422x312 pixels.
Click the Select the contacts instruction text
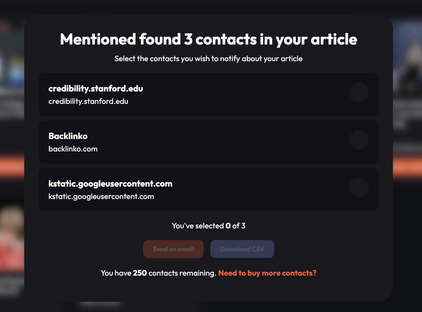209,59
